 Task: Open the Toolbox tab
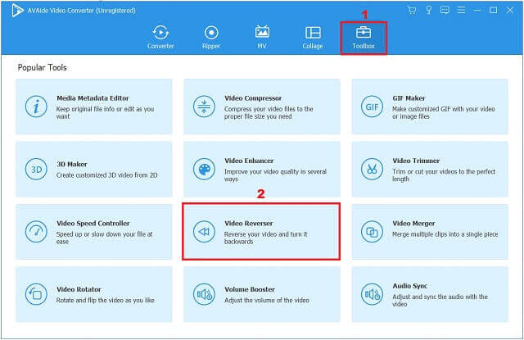(364, 38)
